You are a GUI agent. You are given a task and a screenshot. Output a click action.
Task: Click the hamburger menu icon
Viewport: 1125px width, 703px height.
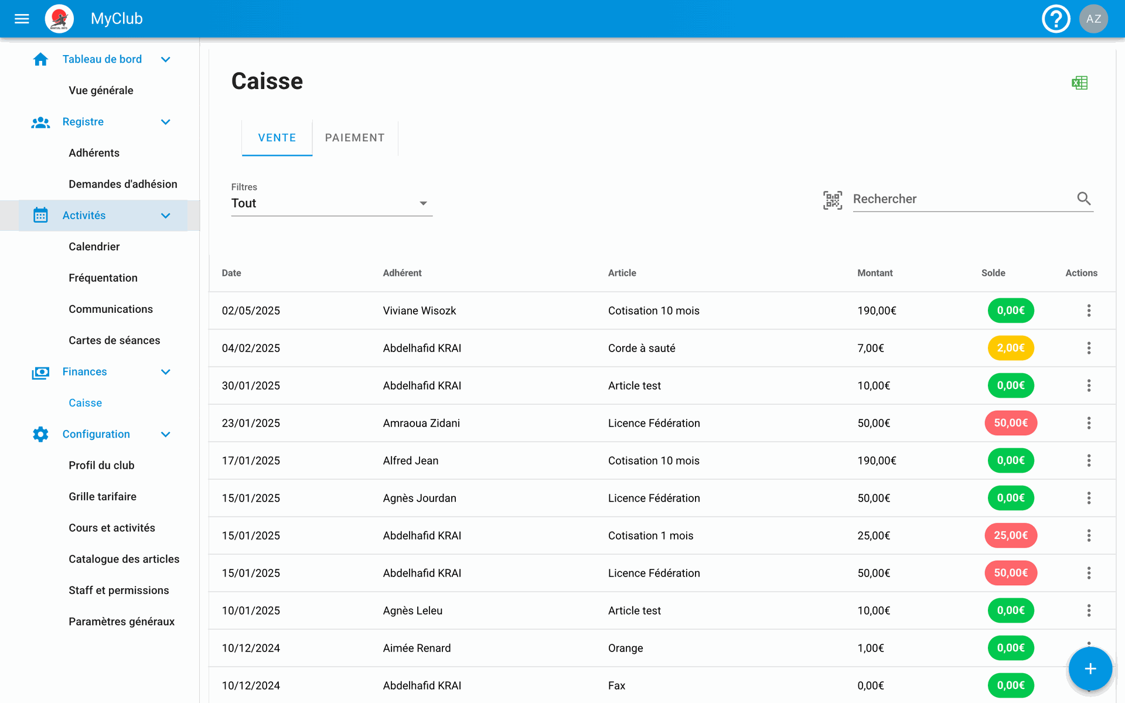pyautogui.click(x=22, y=19)
